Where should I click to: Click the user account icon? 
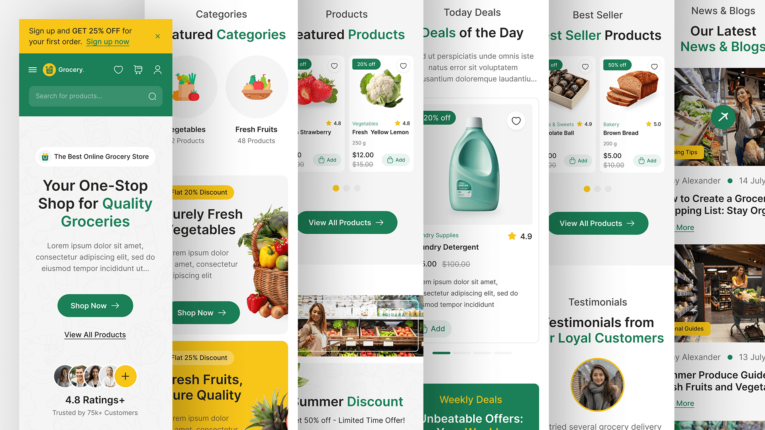coord(158,70)
